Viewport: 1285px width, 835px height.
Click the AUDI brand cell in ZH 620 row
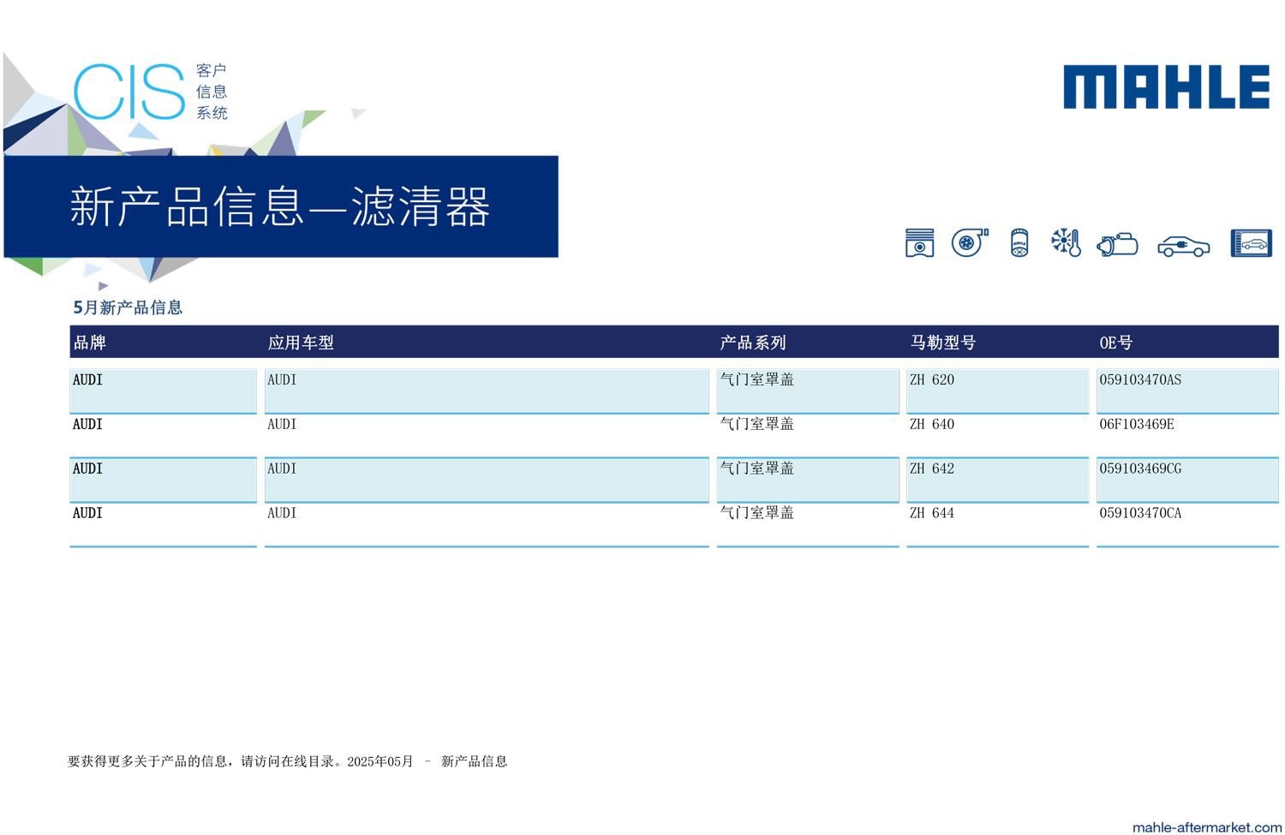[163, 391]
